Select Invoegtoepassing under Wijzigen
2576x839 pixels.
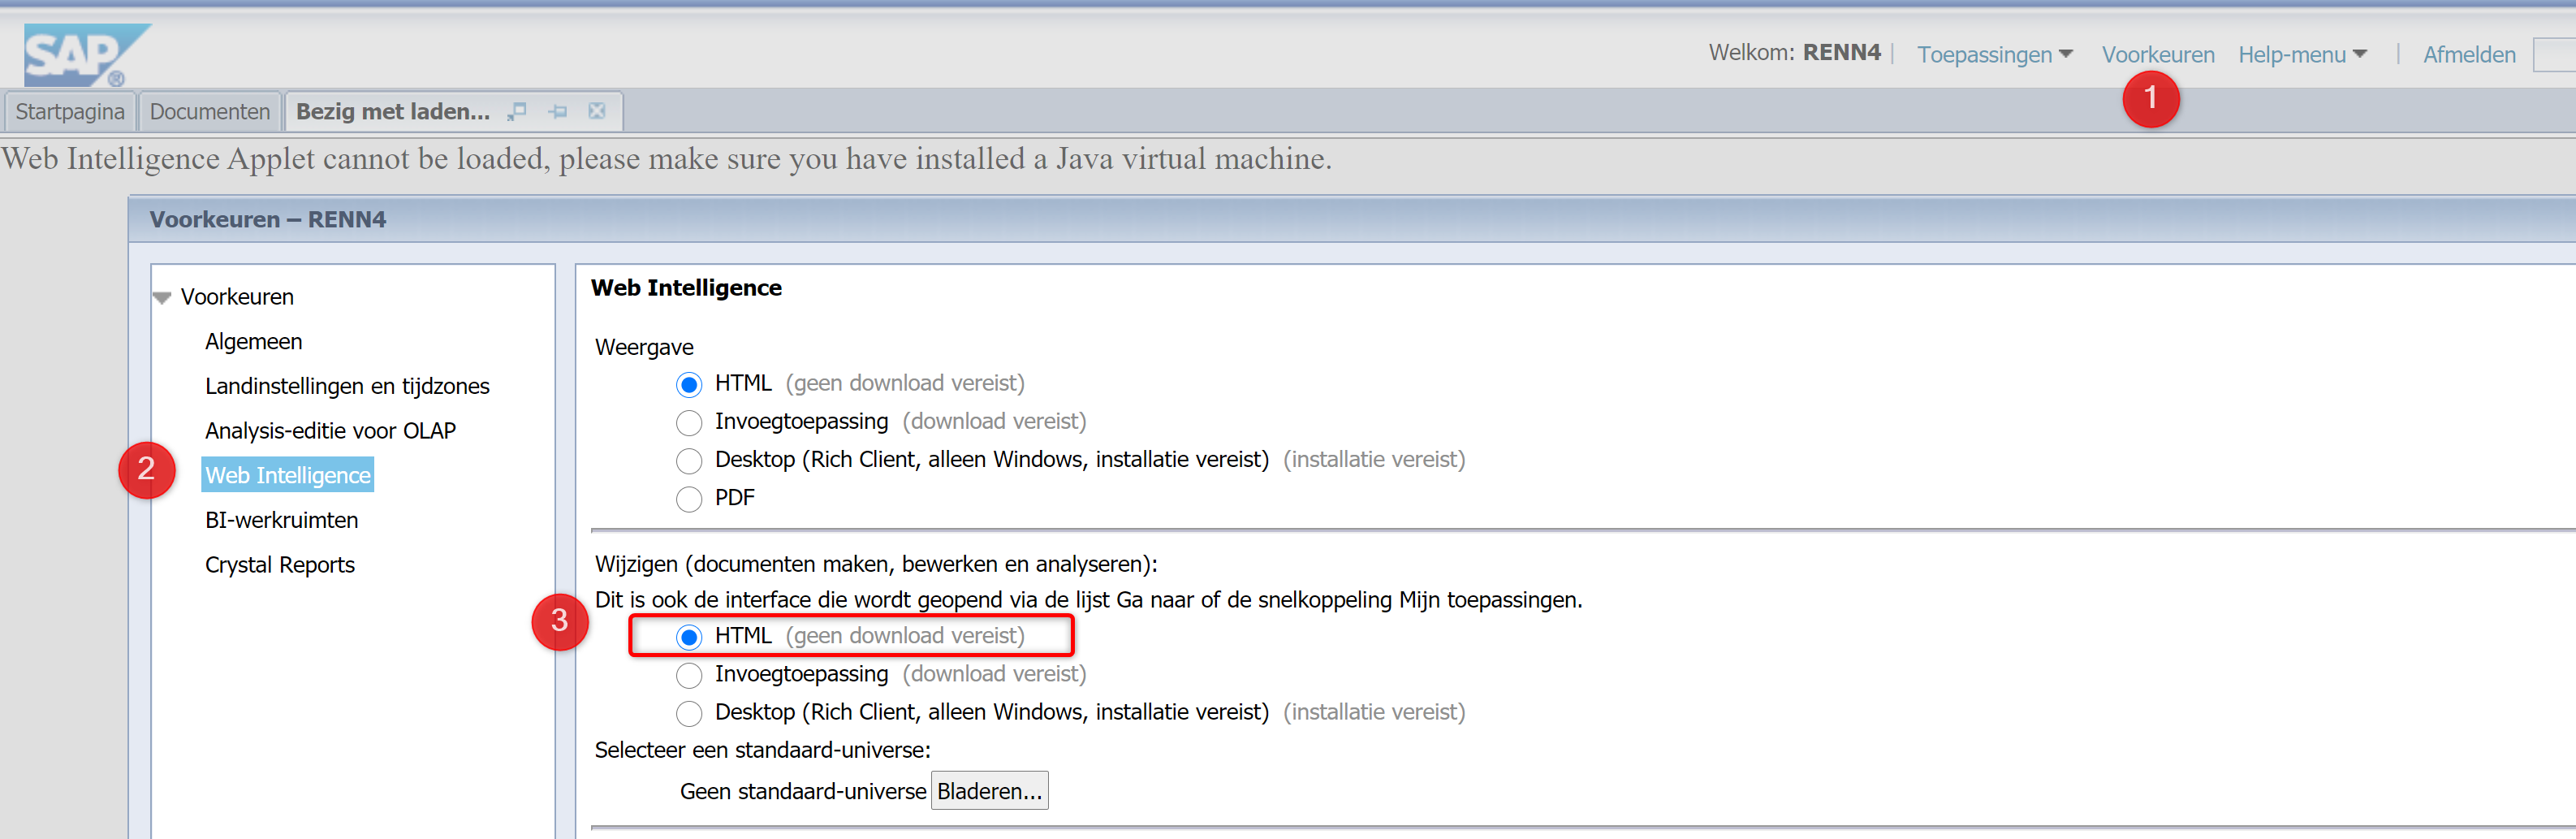pyautogui.click(x=689, y=675)
